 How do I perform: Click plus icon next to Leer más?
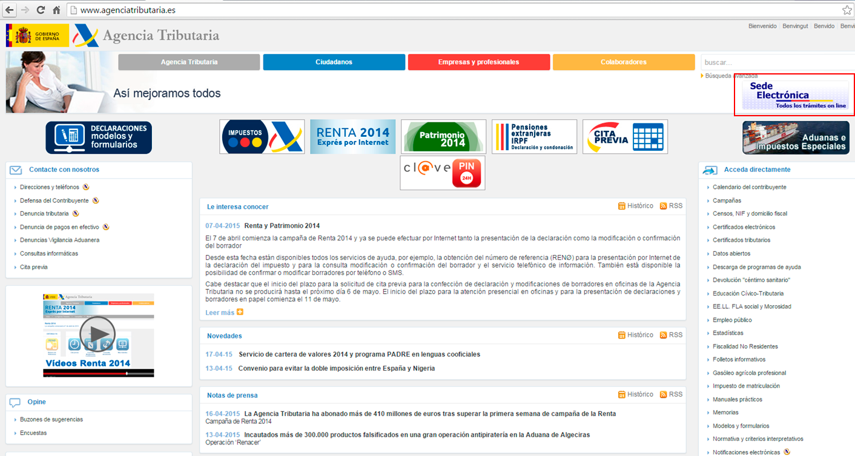[x=240, y=312]
